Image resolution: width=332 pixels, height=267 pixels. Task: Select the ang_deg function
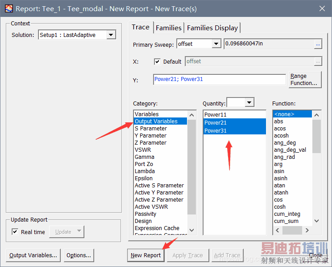pos(292,143)
